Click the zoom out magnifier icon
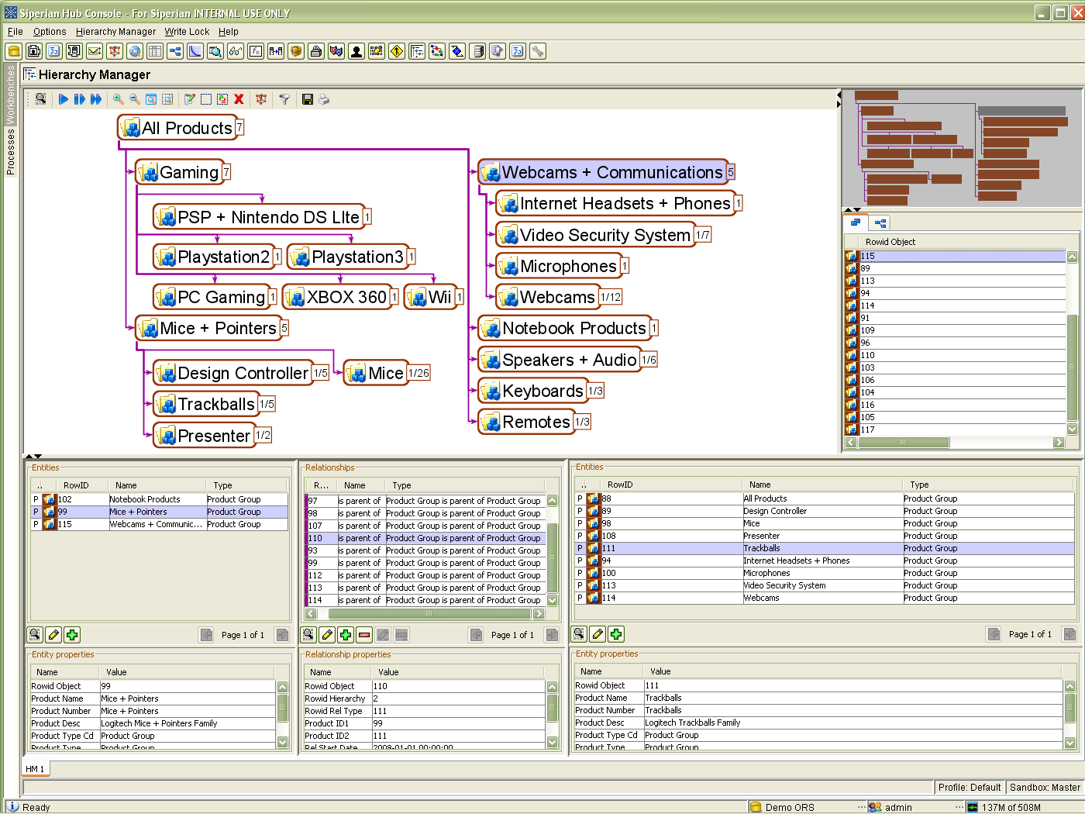The height and width of the screenshot is (814, 1085). [x=135, y=99]
